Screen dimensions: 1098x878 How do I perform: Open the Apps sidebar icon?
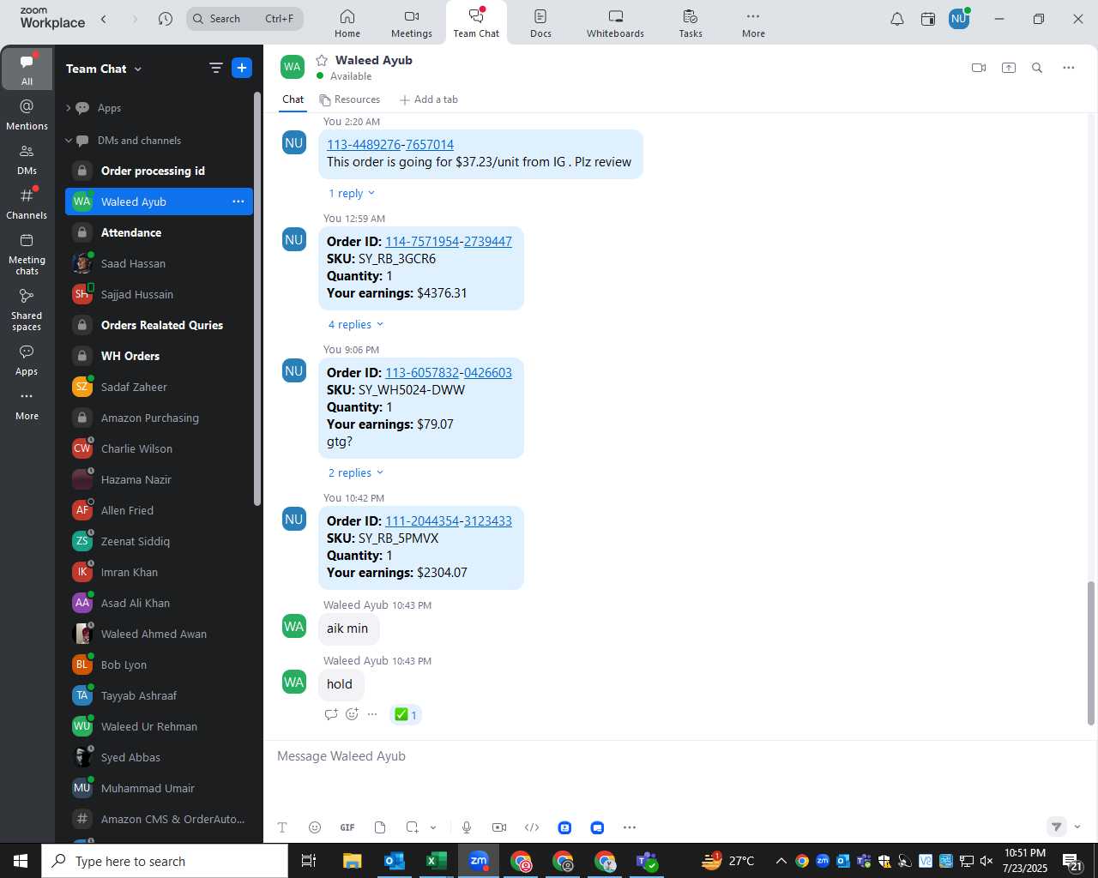(27, 360)
